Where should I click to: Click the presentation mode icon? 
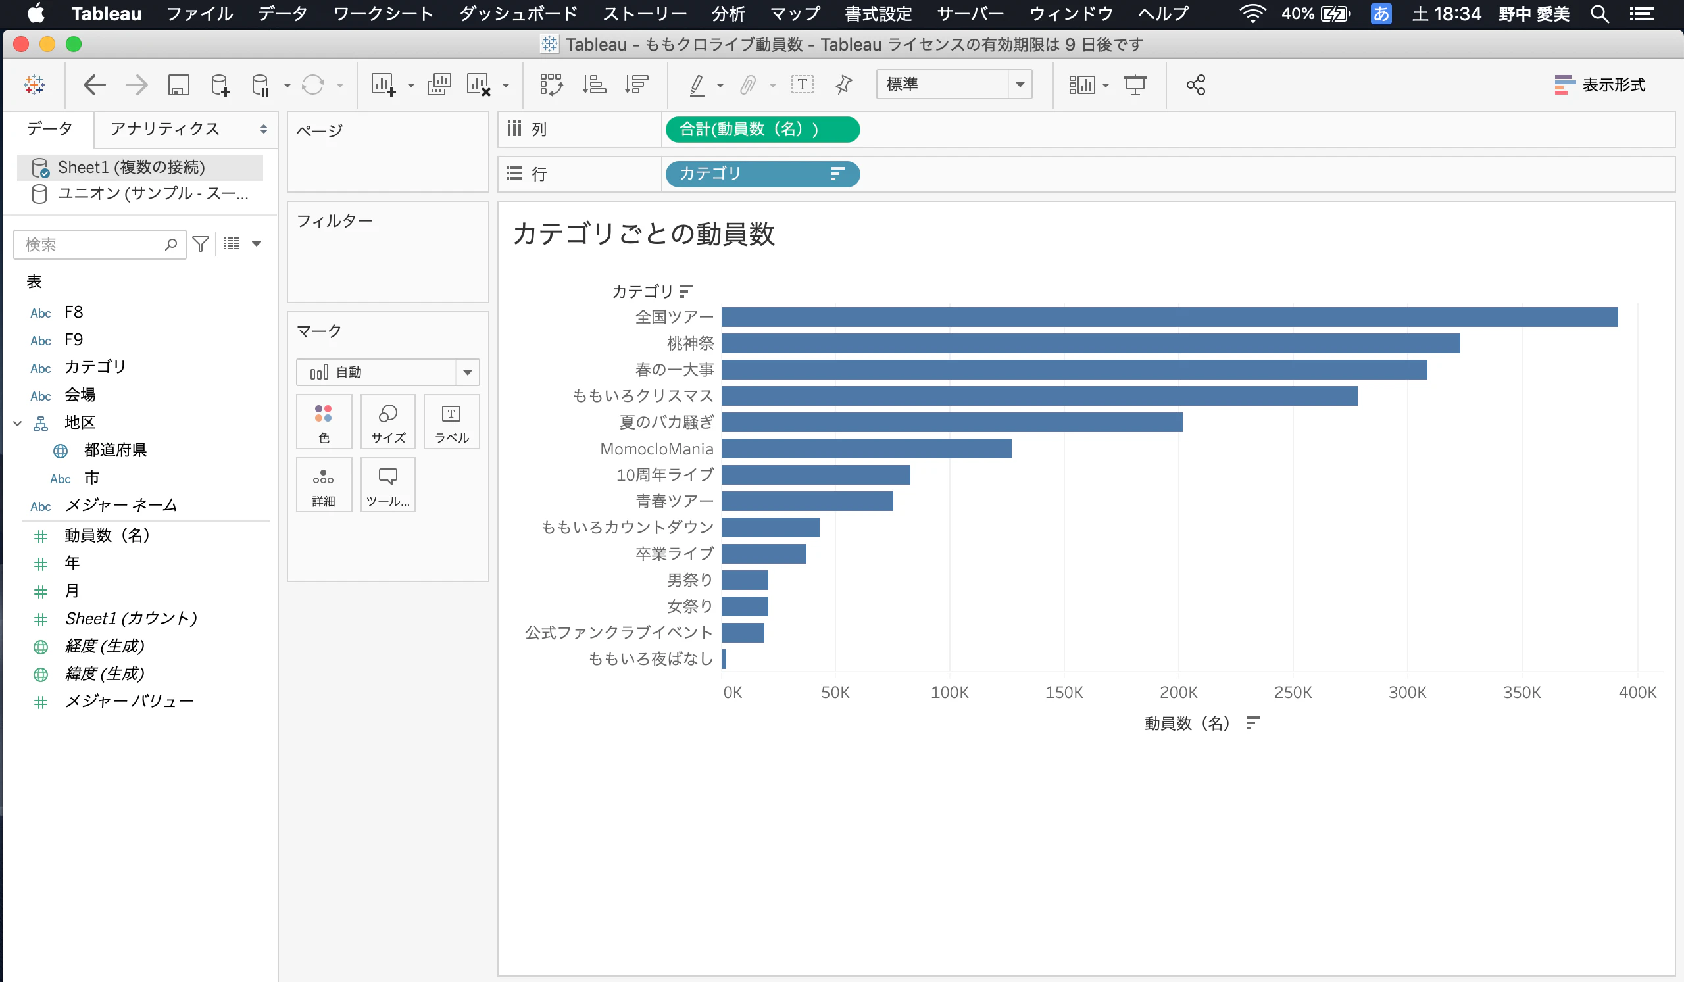(1135, 85)
